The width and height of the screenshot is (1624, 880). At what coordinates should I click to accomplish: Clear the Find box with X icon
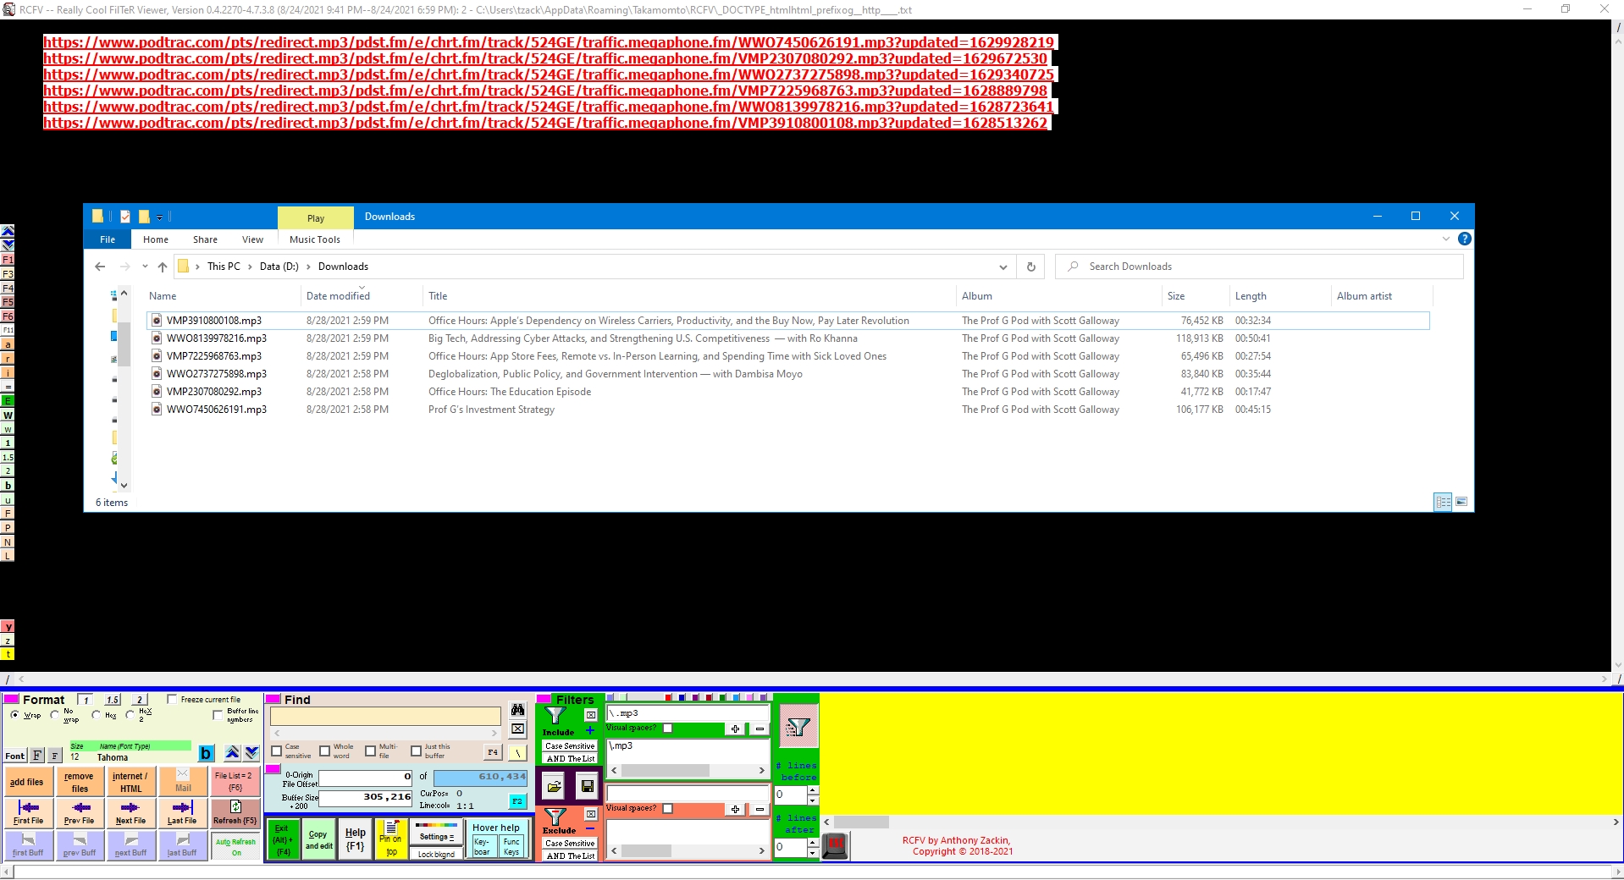517,729
